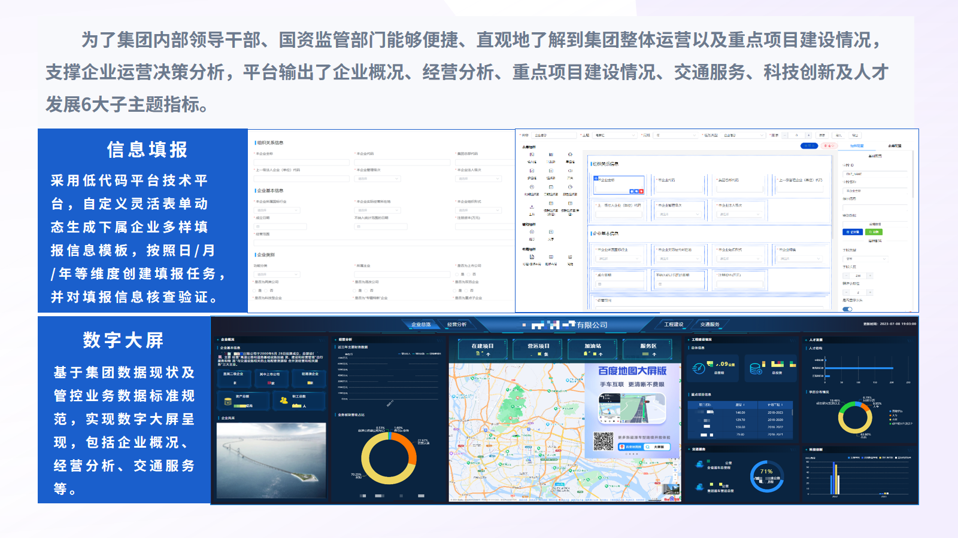
Task: Click the 本企业代码 input in the info form
Action: coord(402,162)
